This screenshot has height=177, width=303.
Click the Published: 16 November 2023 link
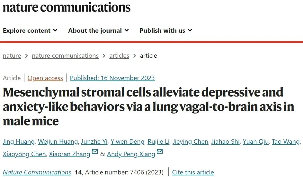pos(112,78)
